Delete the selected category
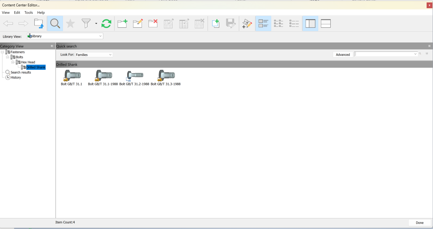The image size is (433, 229). [153, 23]
